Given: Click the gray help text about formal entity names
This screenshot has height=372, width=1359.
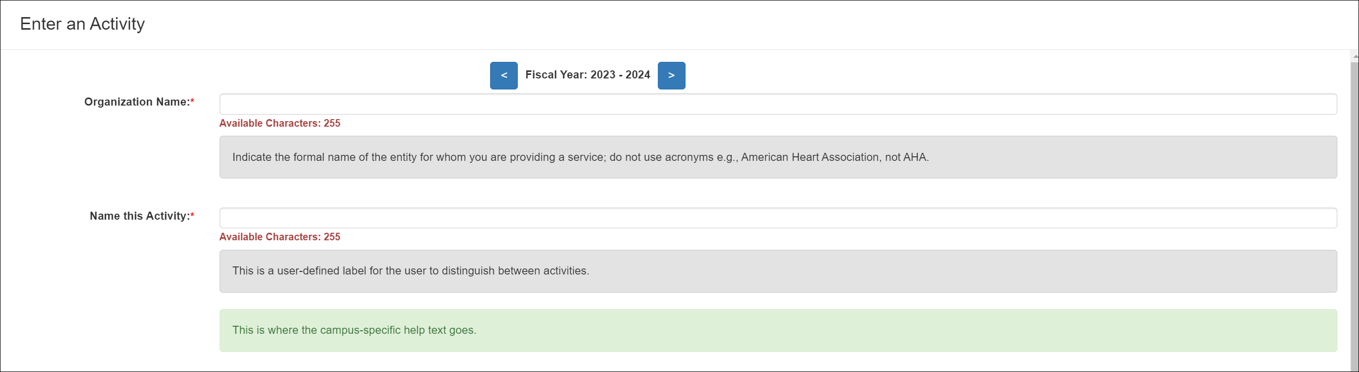Looking at the screenshot, I should (580, 157).
